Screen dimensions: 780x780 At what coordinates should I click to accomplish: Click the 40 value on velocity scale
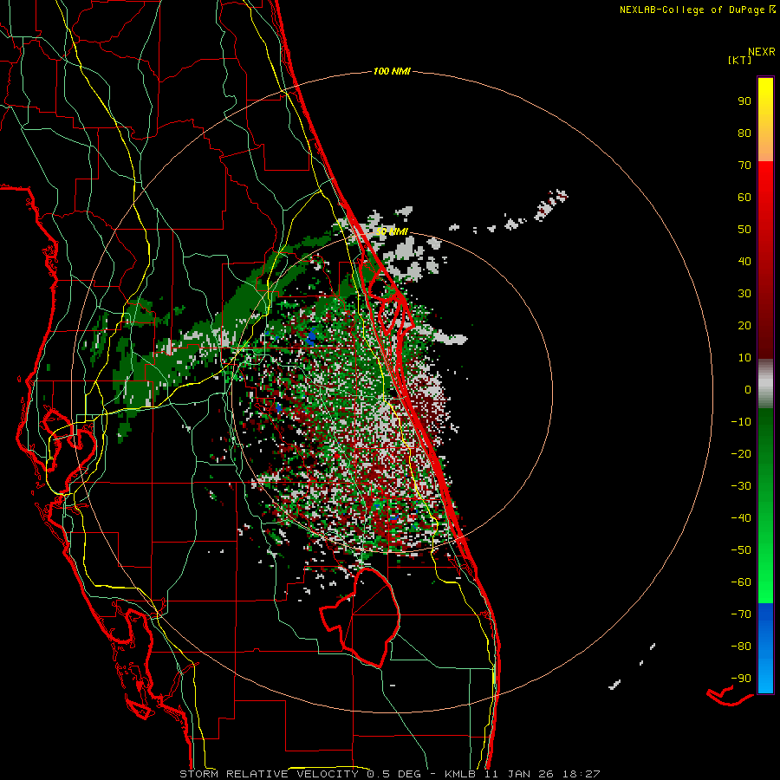744,261
